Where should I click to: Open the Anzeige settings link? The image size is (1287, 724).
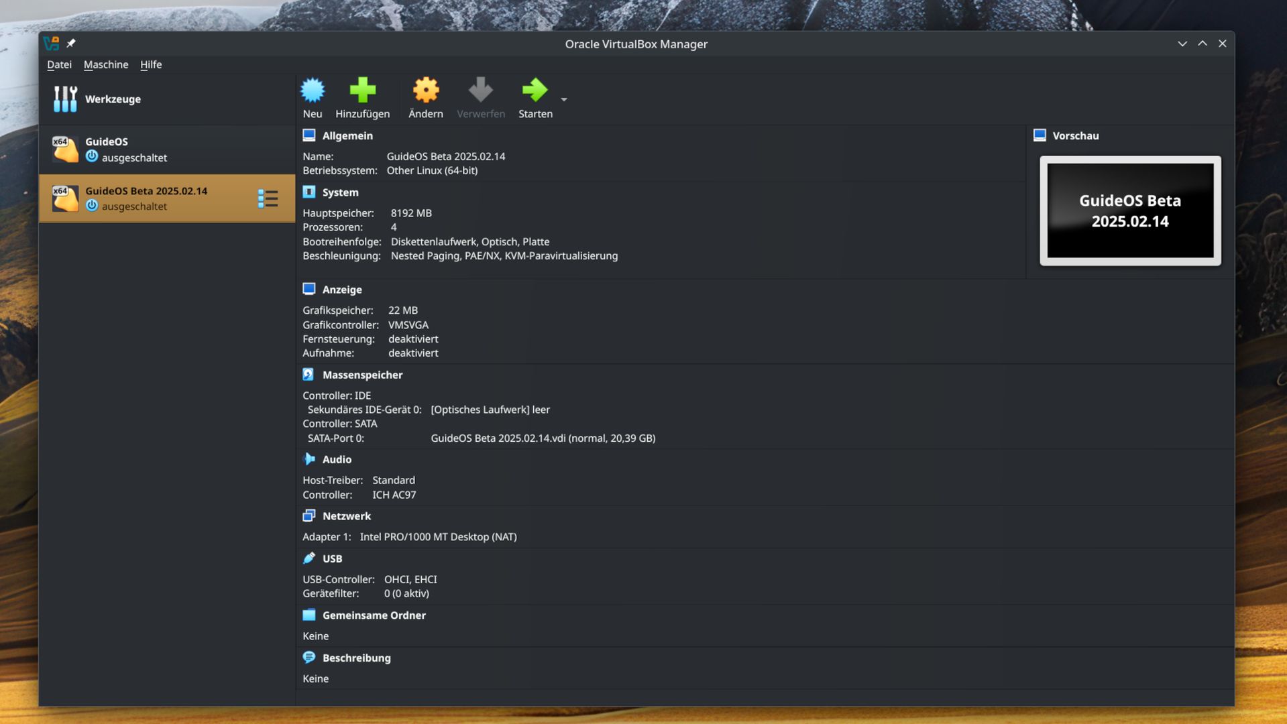(342, 290)
